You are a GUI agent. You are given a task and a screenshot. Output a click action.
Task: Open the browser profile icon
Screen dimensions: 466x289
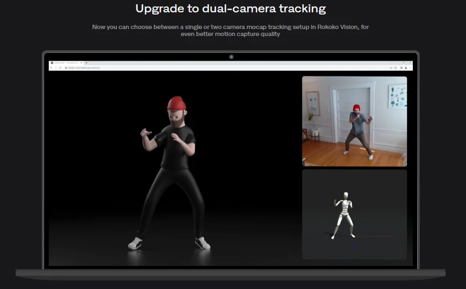coord(406,68)
